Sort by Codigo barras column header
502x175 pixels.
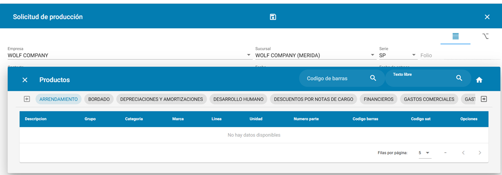365,119
